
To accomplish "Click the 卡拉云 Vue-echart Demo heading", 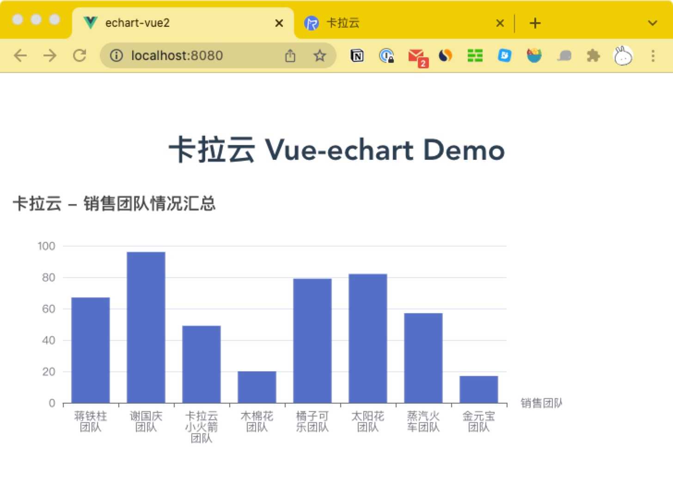I will [x=336, y=150].
